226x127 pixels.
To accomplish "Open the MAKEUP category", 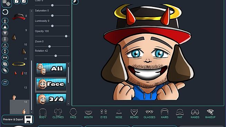I will (210, 114).
